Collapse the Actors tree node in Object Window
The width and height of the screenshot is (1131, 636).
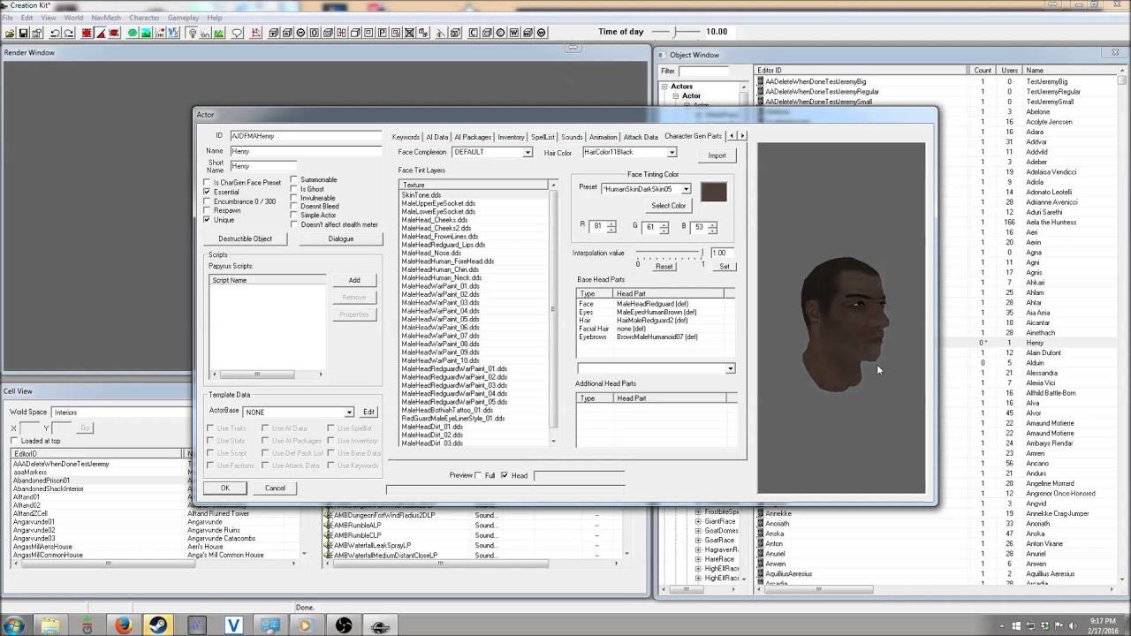pyautogui.click(x=664, y=87)
